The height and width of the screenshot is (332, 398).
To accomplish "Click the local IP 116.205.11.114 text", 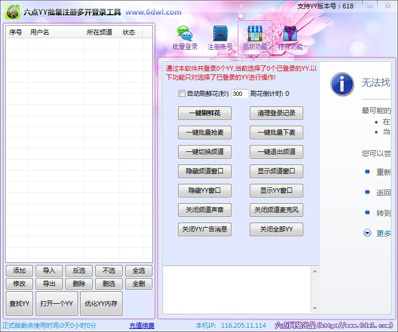I will click(x=244, y=325).
